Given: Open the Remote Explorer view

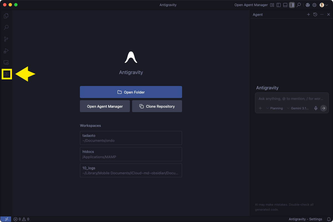Looking at the screenshot, I should (6, 62).
